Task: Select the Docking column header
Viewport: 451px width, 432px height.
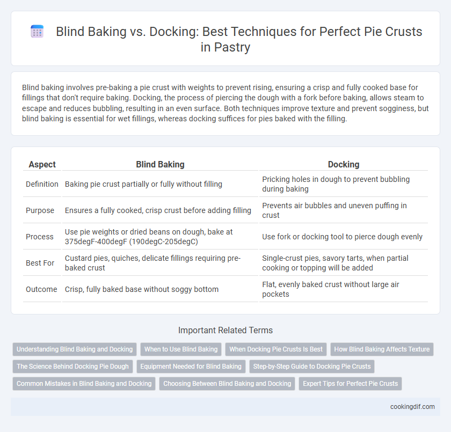Action: click(344, 164)
